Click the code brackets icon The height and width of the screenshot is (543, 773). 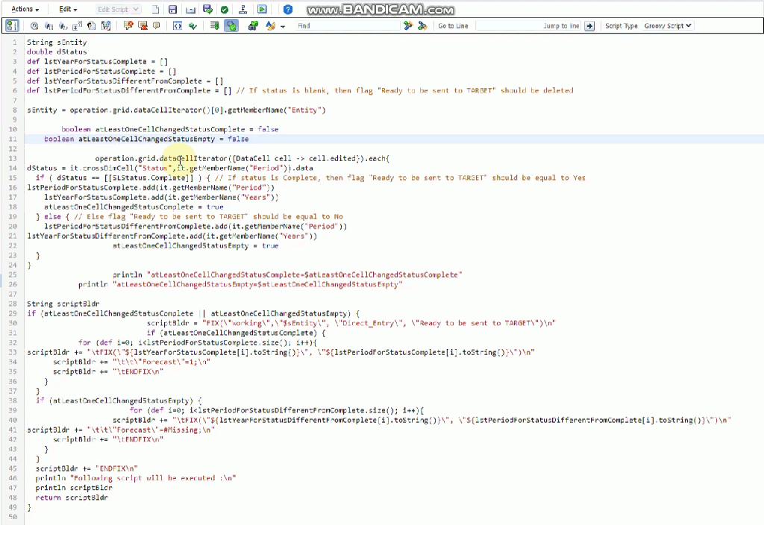tap(178, 25)
